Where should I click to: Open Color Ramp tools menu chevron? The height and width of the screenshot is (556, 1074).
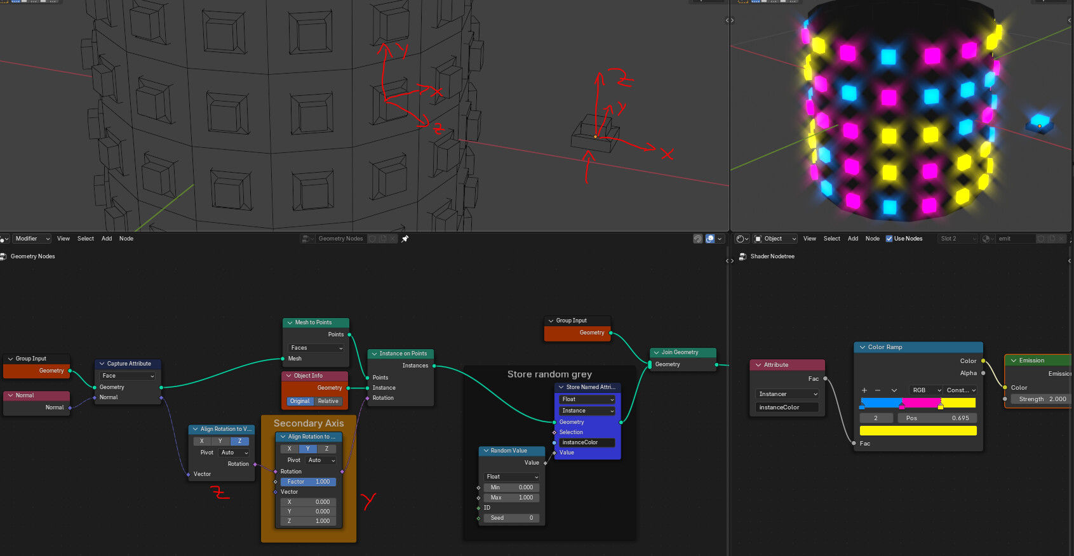894,390
